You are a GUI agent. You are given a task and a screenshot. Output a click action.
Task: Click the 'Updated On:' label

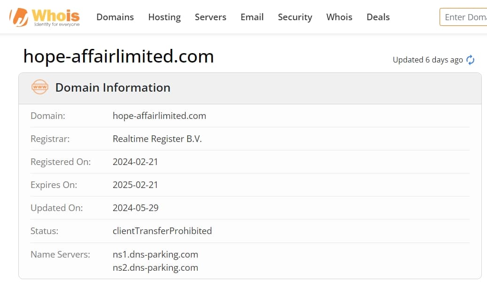coord(56,208)
